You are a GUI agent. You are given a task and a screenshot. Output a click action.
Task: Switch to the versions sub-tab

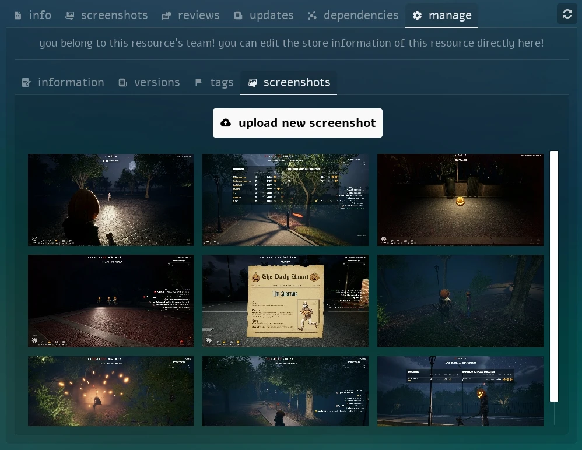click(149, 83)
